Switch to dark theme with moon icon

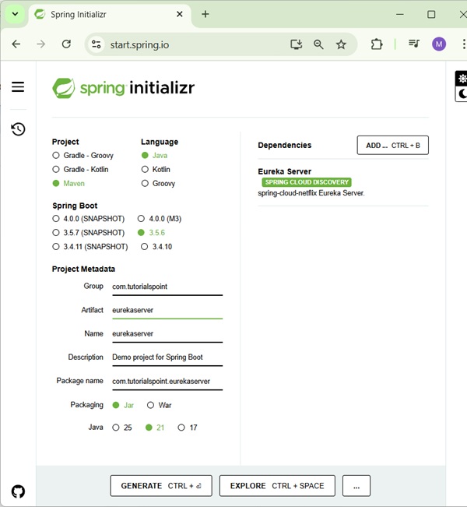click(x=462, y=93)
